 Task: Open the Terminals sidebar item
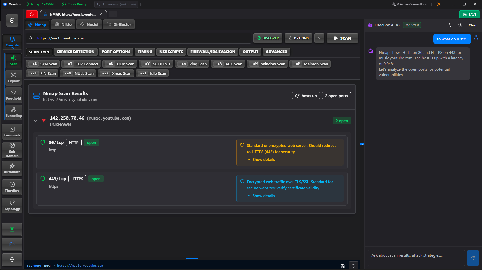(12, 132)
